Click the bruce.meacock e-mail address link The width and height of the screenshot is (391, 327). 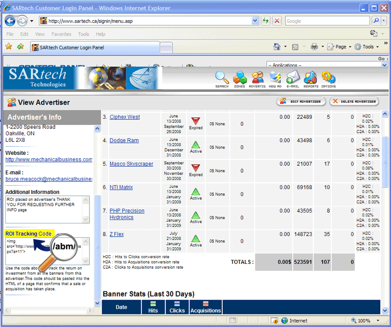point(49,179)
